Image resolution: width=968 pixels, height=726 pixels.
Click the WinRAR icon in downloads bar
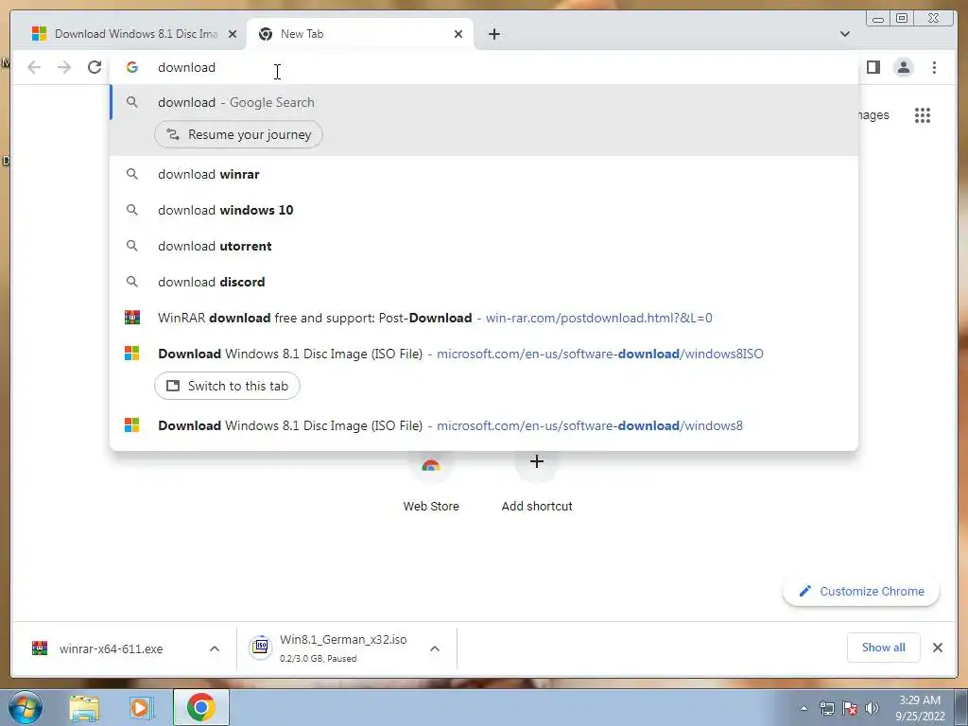40,648
